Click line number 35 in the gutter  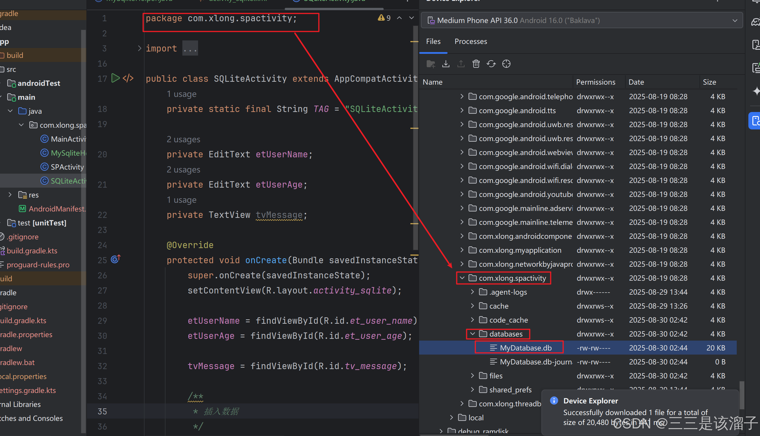(102, 411)
